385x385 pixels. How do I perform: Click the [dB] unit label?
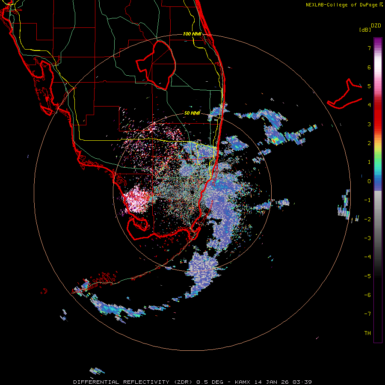pos(365,30)
